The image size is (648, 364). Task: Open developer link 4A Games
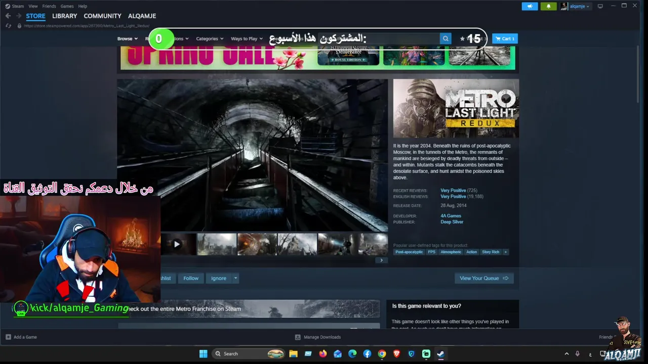(451, 216)
